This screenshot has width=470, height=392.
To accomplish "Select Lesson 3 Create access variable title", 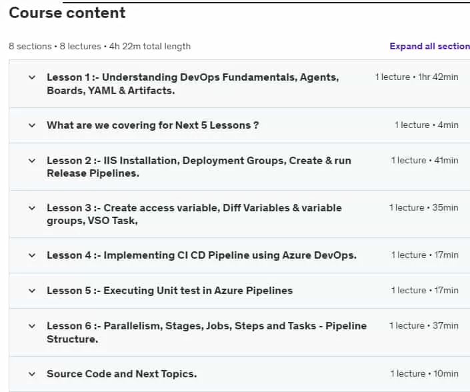I will click(194, 214).
